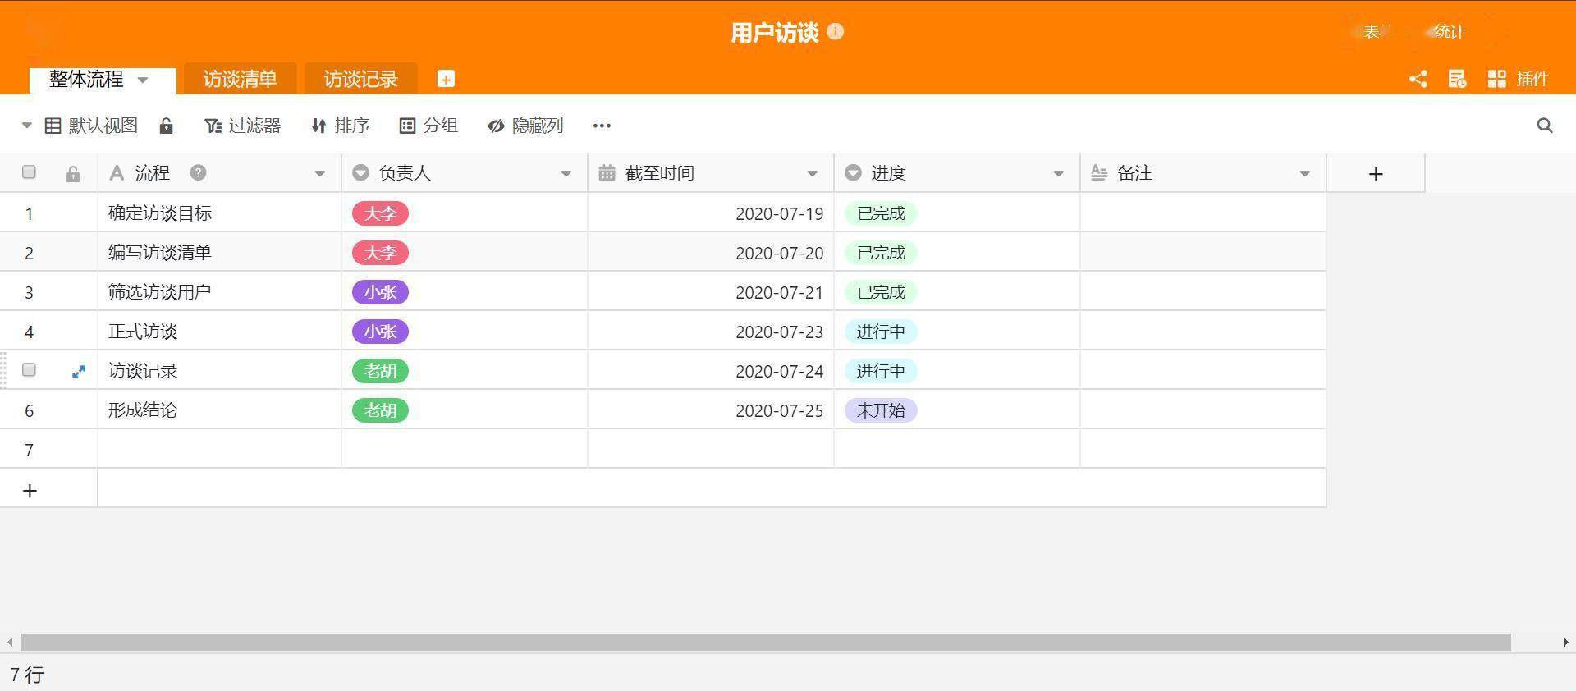Open the 排序 sort tool
This screenshot has width=1576, height=691.
[341, 126]
